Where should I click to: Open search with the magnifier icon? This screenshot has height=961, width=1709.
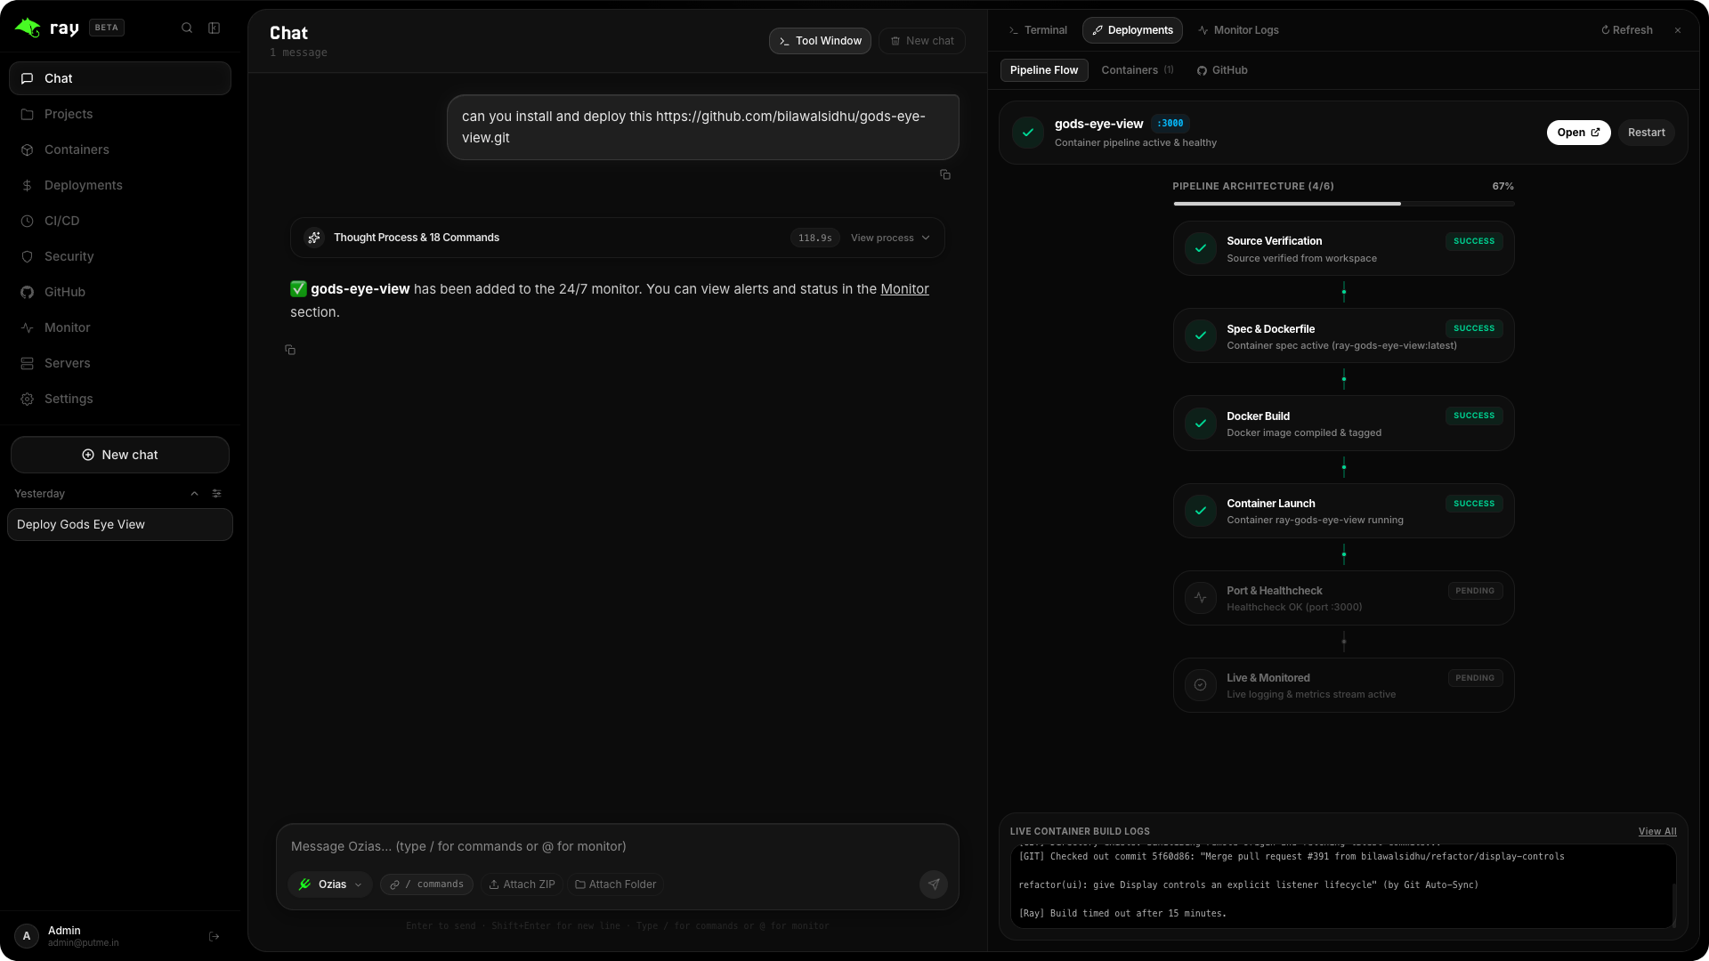coord(187,28)
